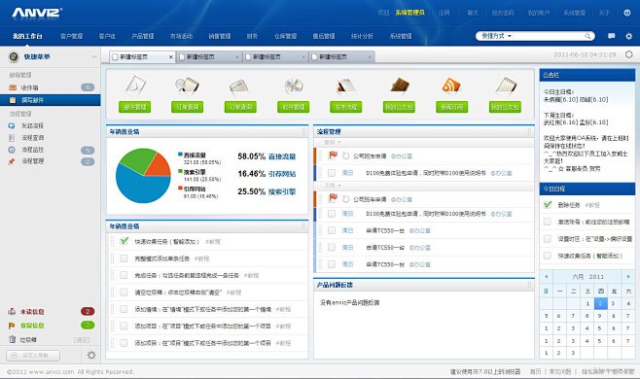Open 未读信息 in the sidebar

26,312
